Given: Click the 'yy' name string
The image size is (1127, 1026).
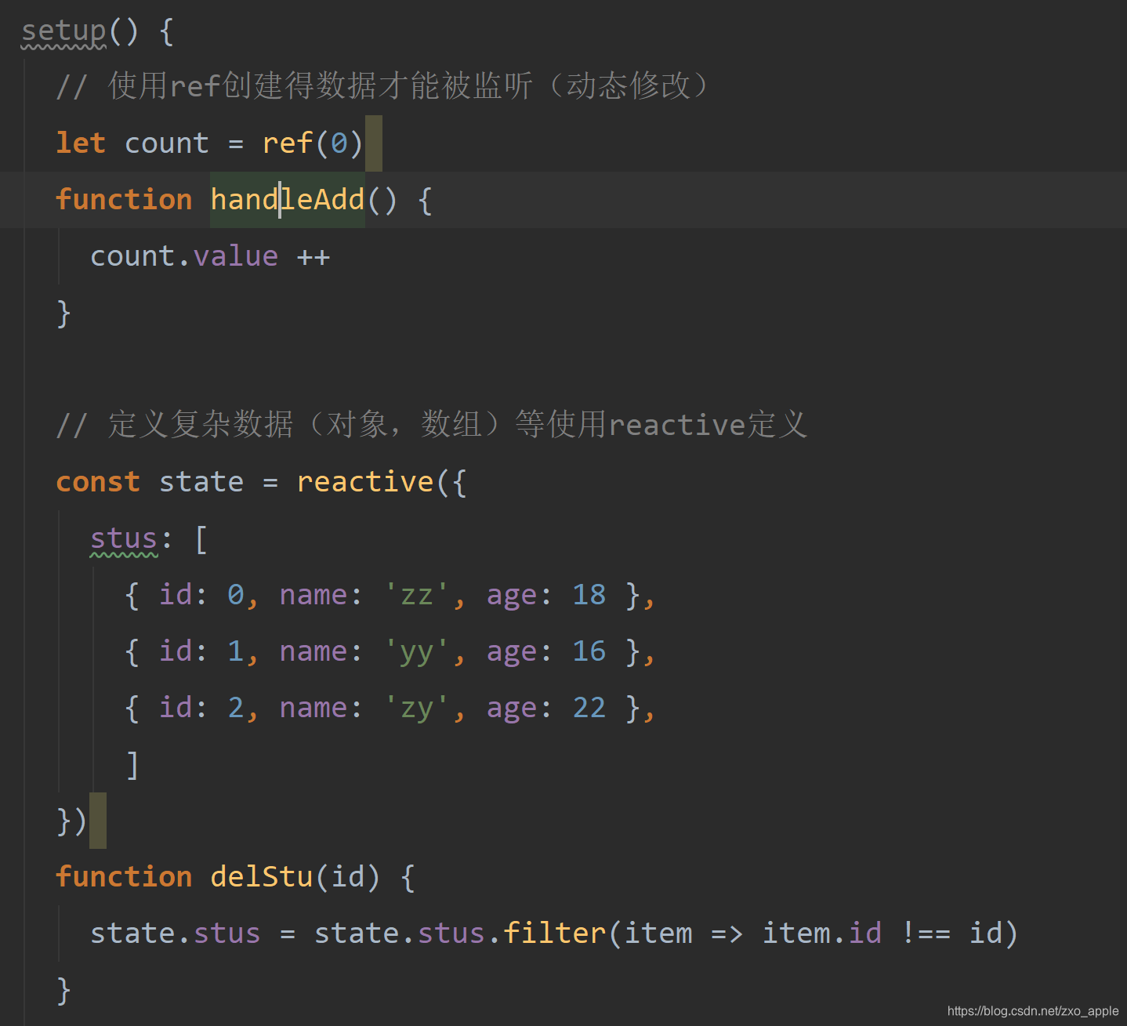Looking at the screenshot, I should point(417,652).
